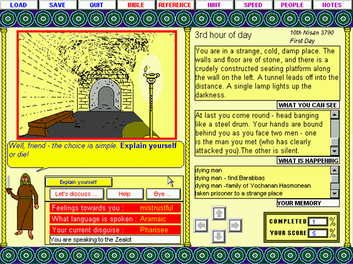Click bold 'Explain yourself' in speech bubble
Image resolution: width=353 pixels, height=264 pixels.
[x=148, y=146]
